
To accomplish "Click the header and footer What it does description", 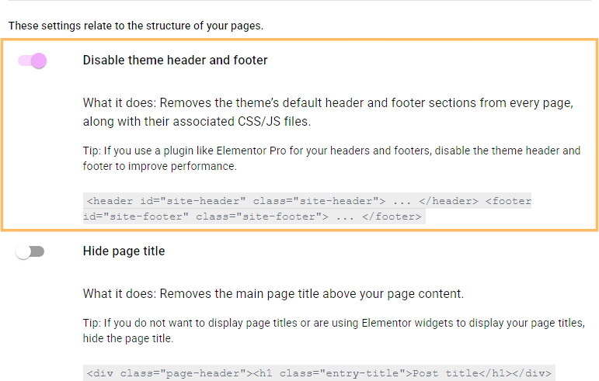I will click(x=328, y=112).
